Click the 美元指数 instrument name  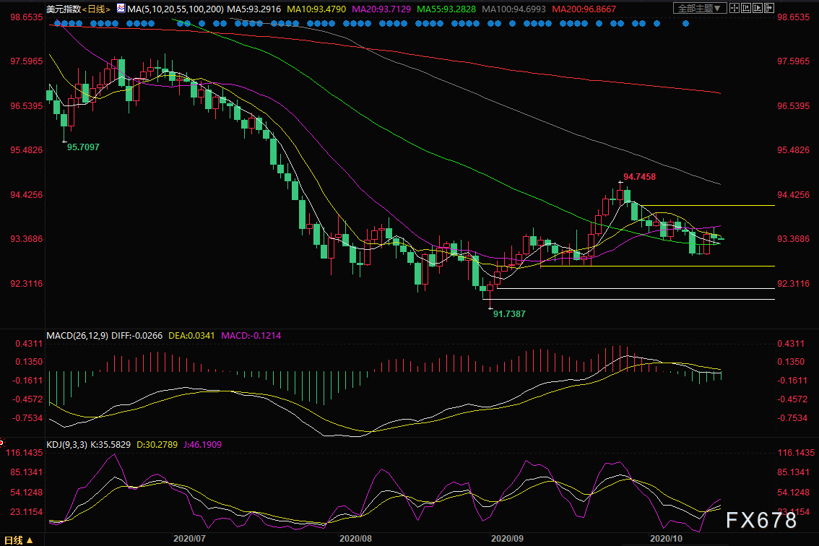(64, 9)
